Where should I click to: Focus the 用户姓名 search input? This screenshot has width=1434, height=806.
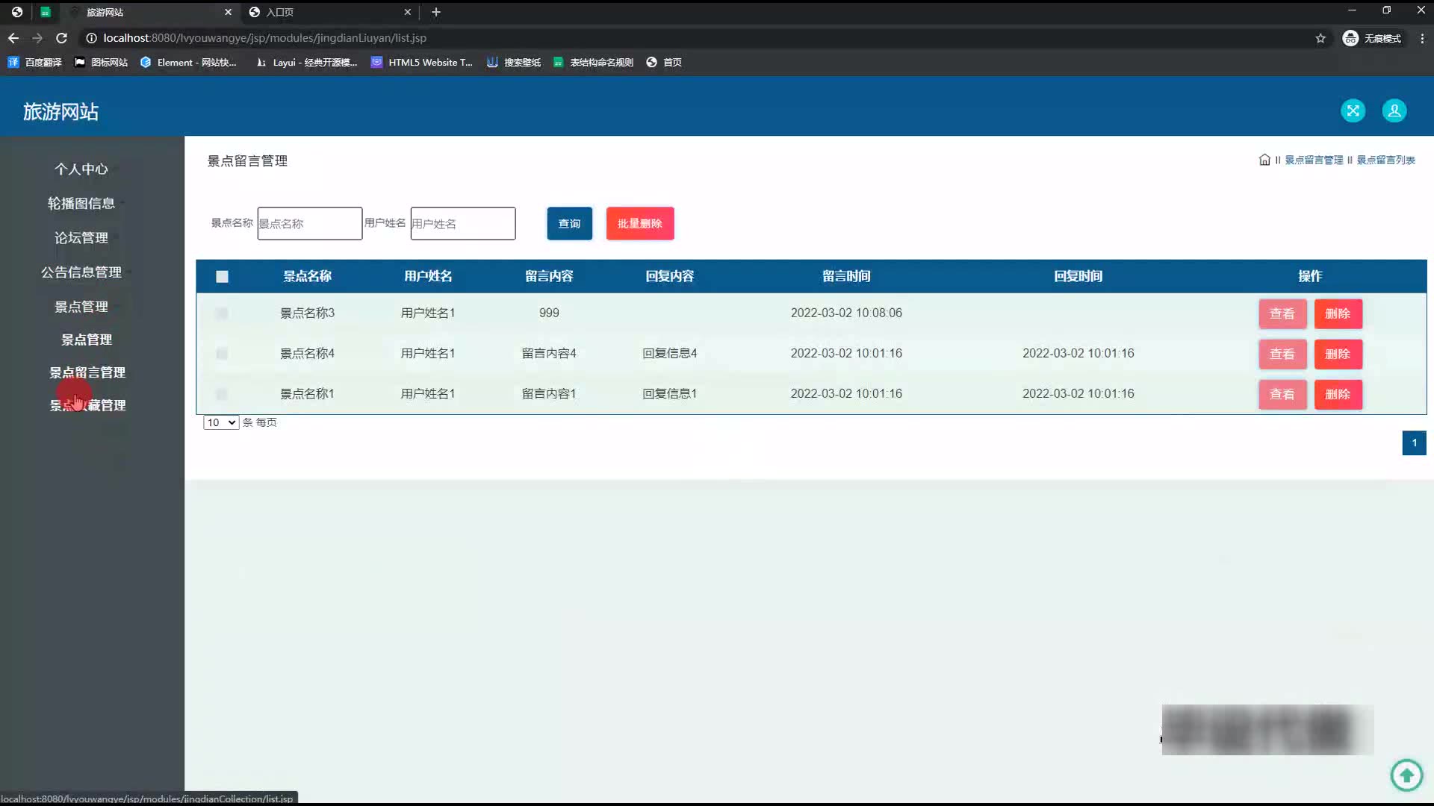463,223
